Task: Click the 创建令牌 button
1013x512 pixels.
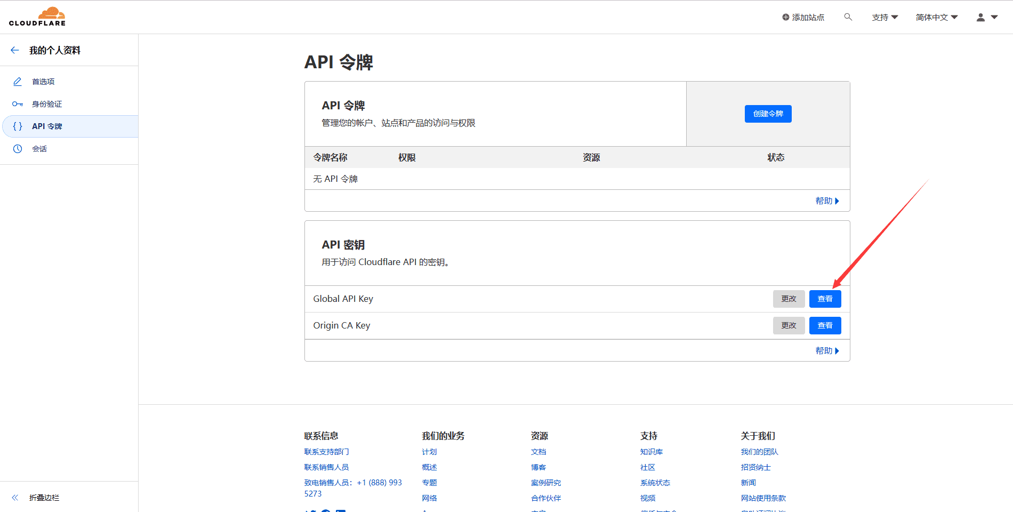Action: tap(768, 114)
